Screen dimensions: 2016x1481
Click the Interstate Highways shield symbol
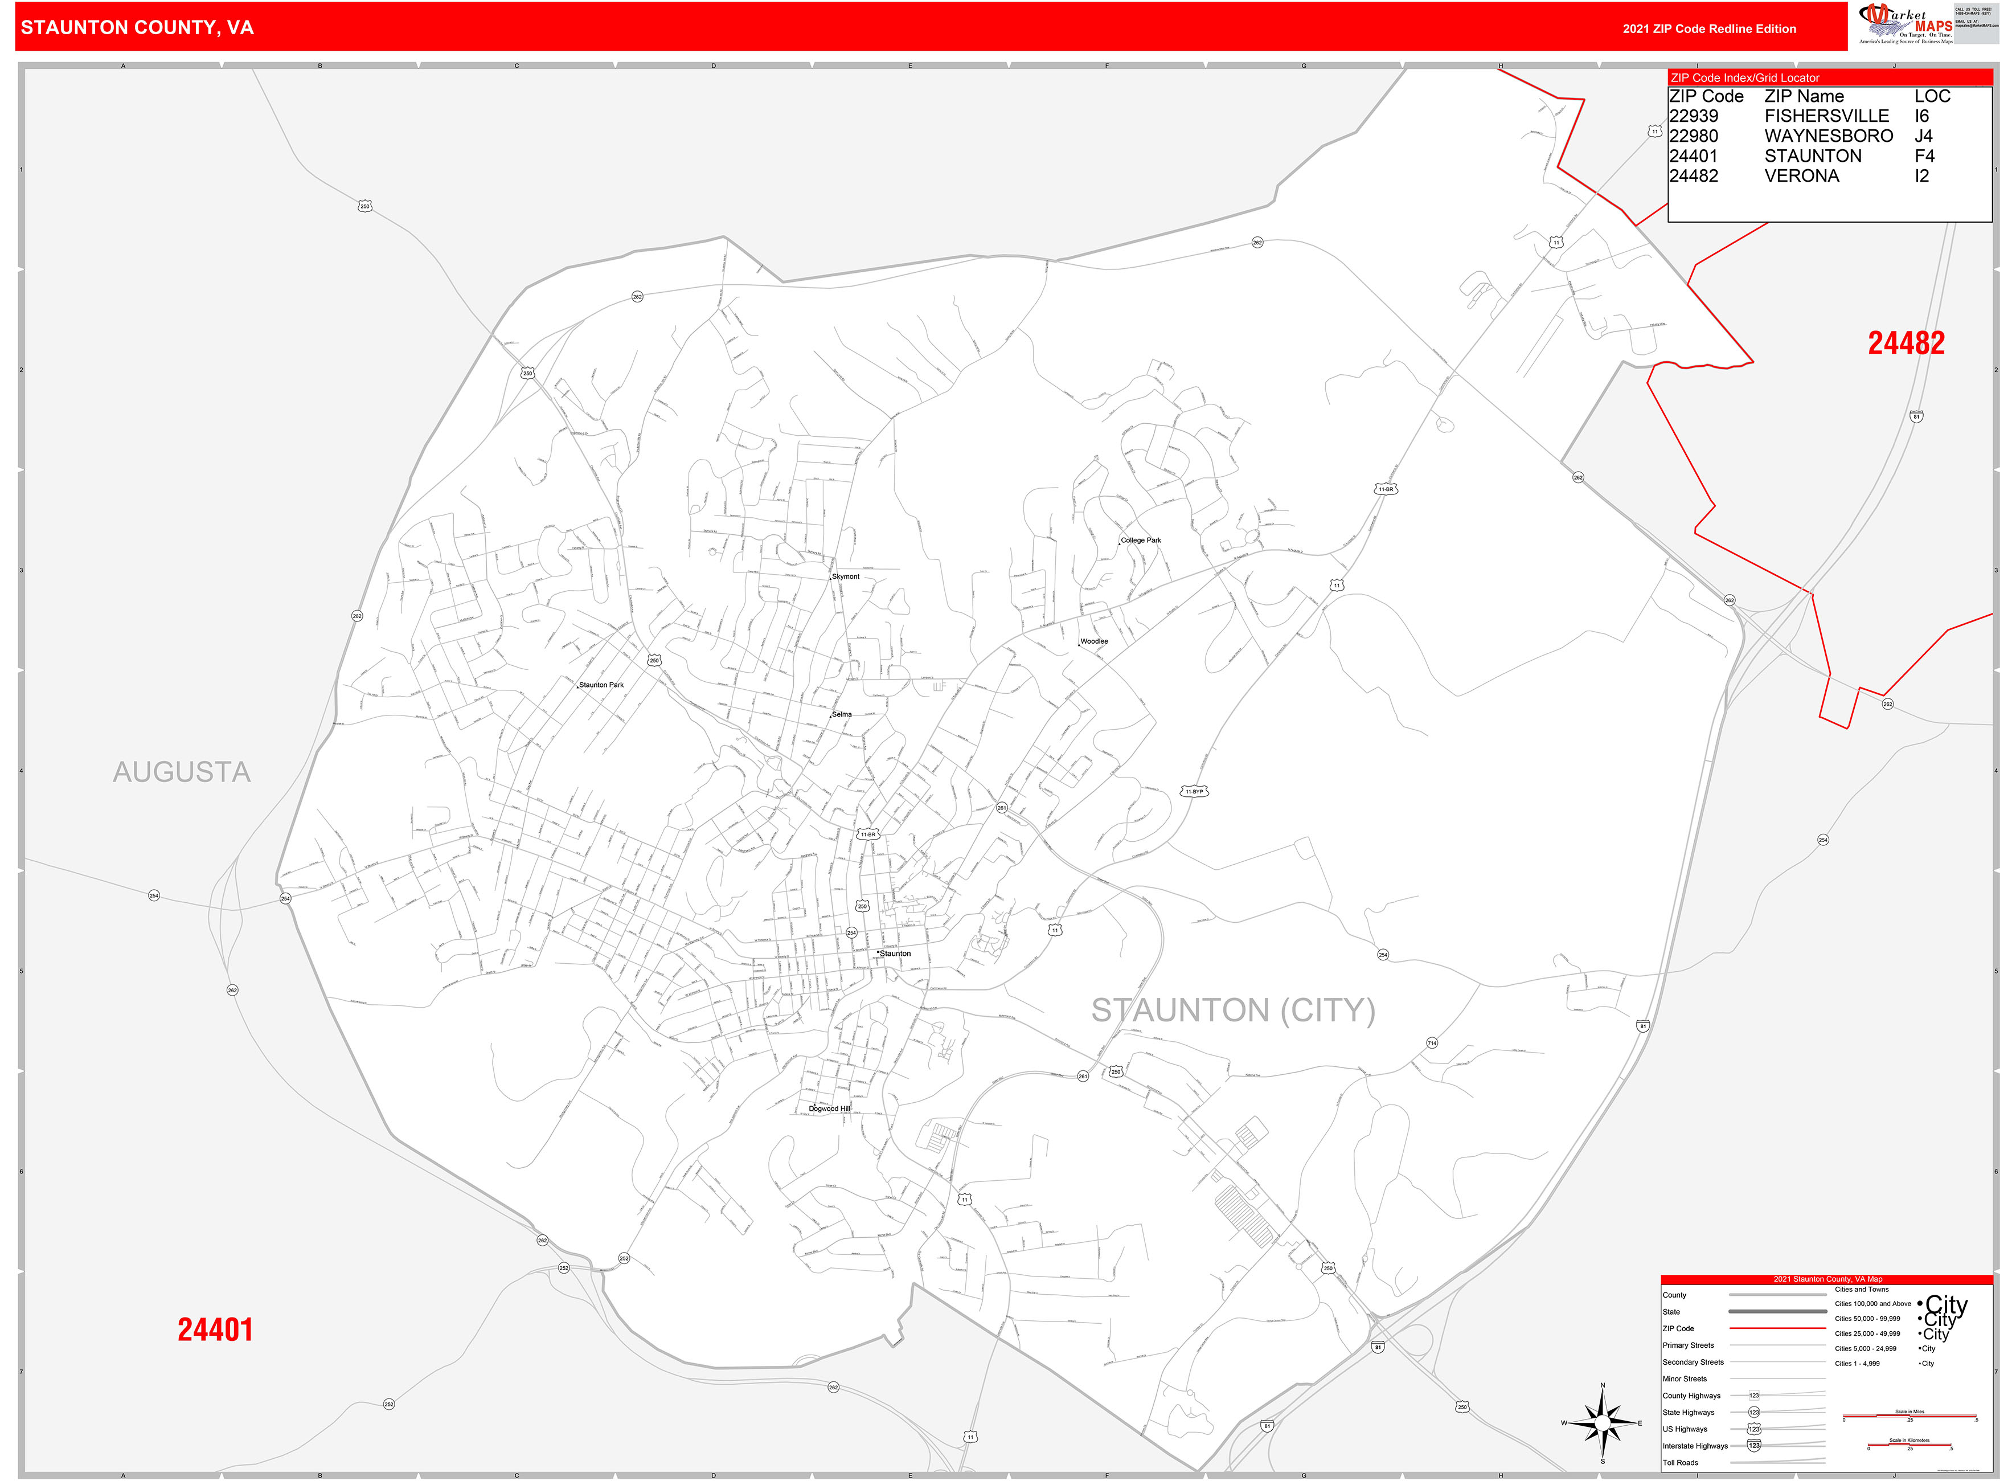click(x=1753, y=1445)
